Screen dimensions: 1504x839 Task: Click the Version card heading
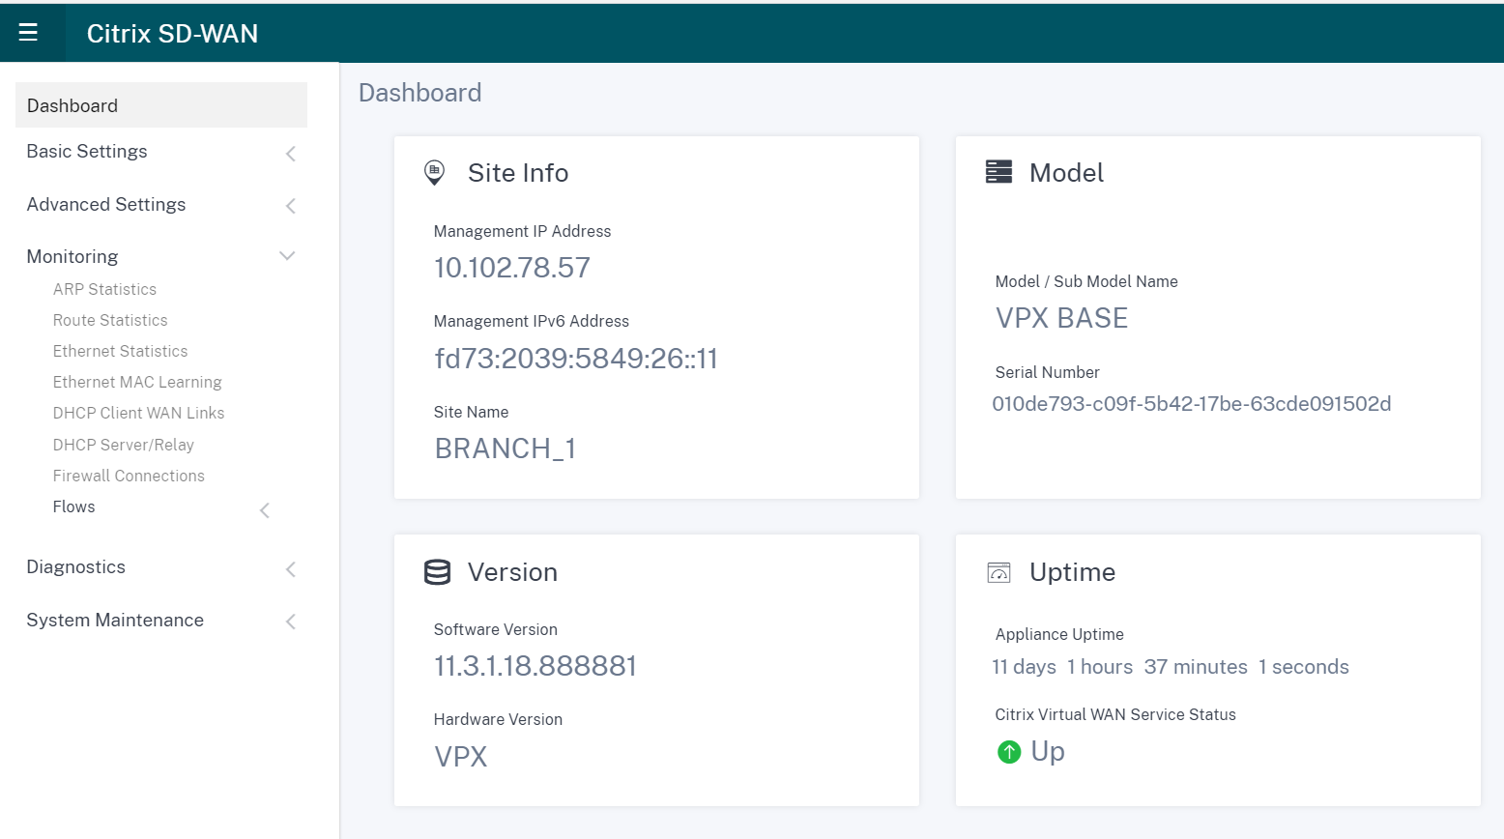point(512,572)
